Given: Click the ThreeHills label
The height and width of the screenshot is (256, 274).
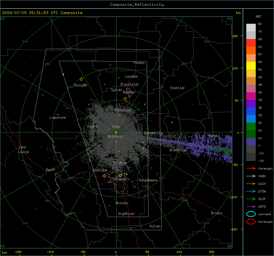Looking at the screenshot, I should coord(153,133).
